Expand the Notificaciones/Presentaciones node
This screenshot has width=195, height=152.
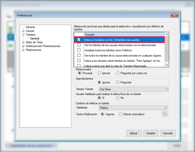pos(23,46)
